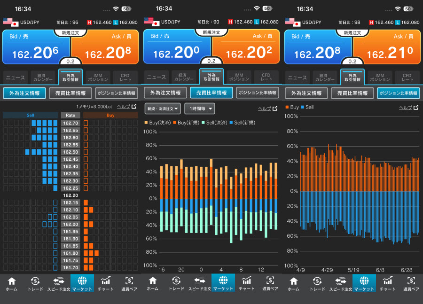
Task: Open help external link in right screen
Action: (x=409, y=107)
